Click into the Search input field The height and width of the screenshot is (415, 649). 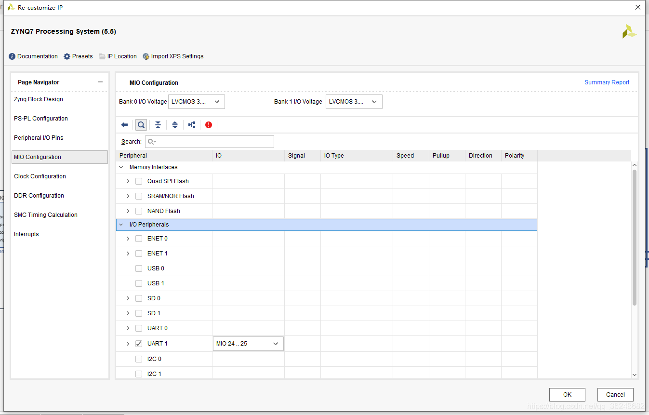210,142
